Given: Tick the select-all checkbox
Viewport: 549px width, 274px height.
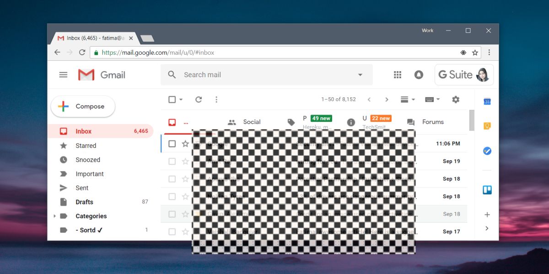Looking at the screenshot, I should point(172,100).
